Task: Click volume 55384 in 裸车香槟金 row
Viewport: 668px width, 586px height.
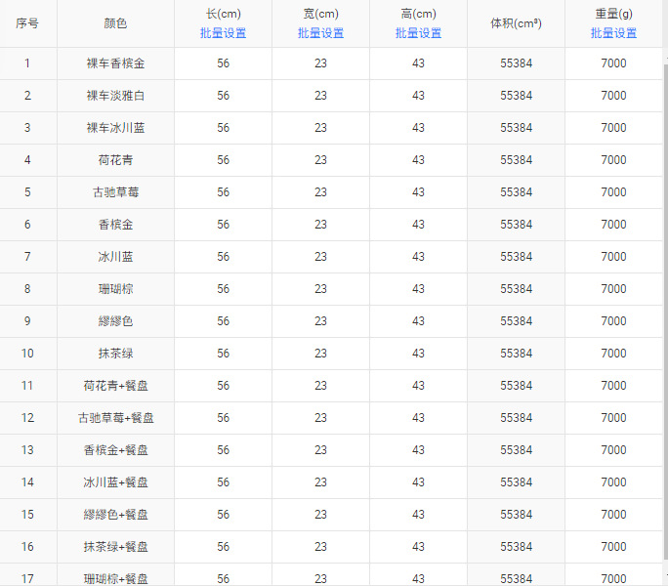Action: coord(516,63)
